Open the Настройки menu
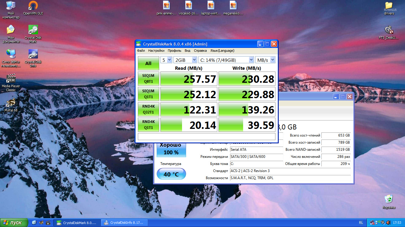The width and height of the screenshot is (405, 227). point(156,51)
